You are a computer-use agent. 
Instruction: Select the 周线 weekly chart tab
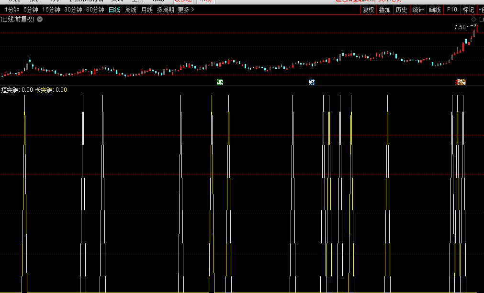tap(131, 10)
